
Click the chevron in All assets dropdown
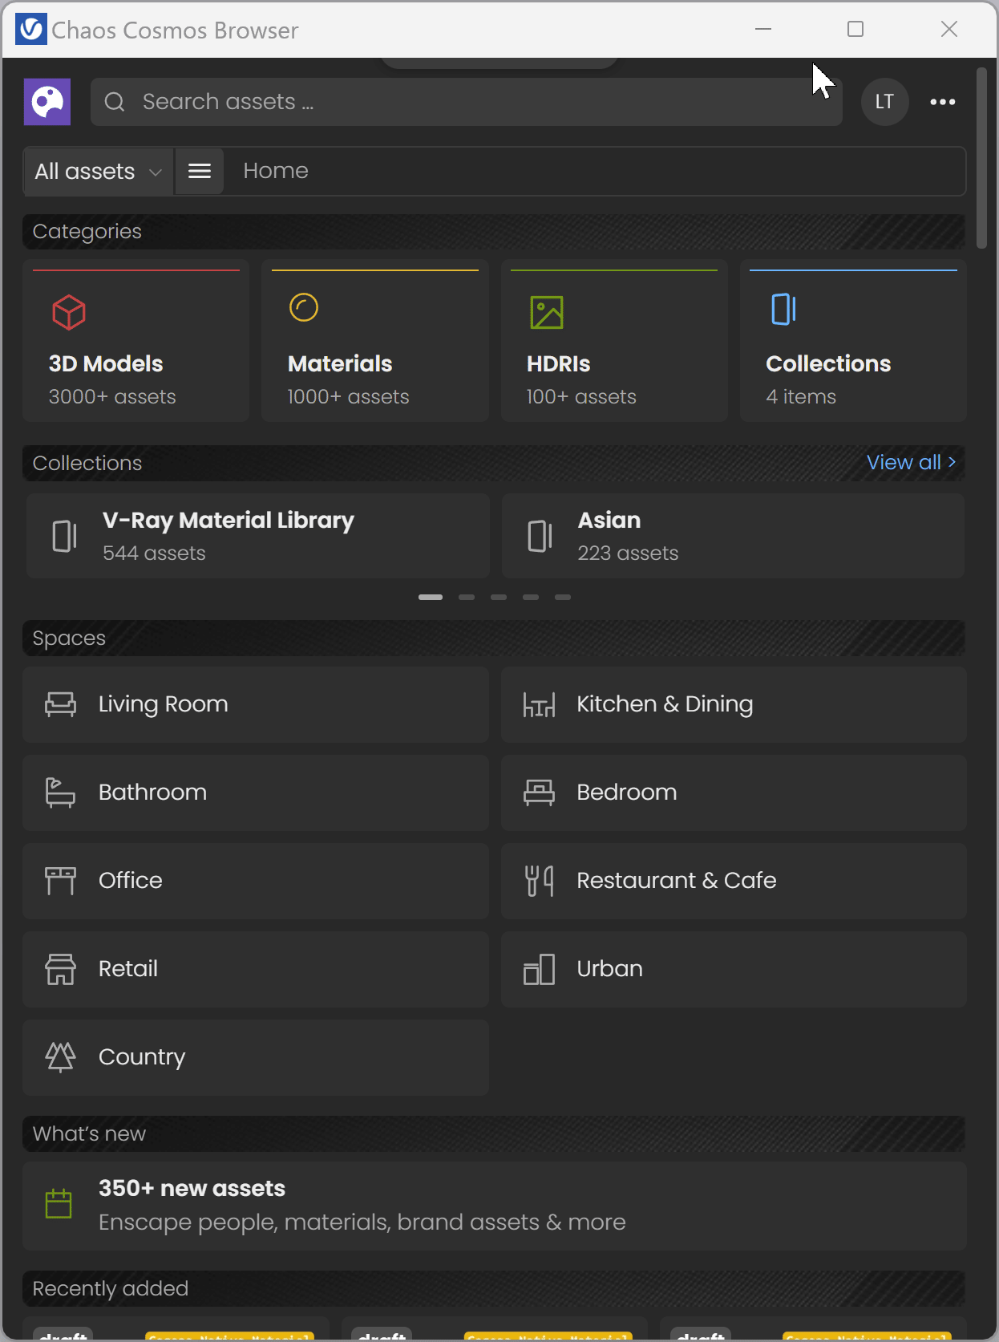coord(156,172)
